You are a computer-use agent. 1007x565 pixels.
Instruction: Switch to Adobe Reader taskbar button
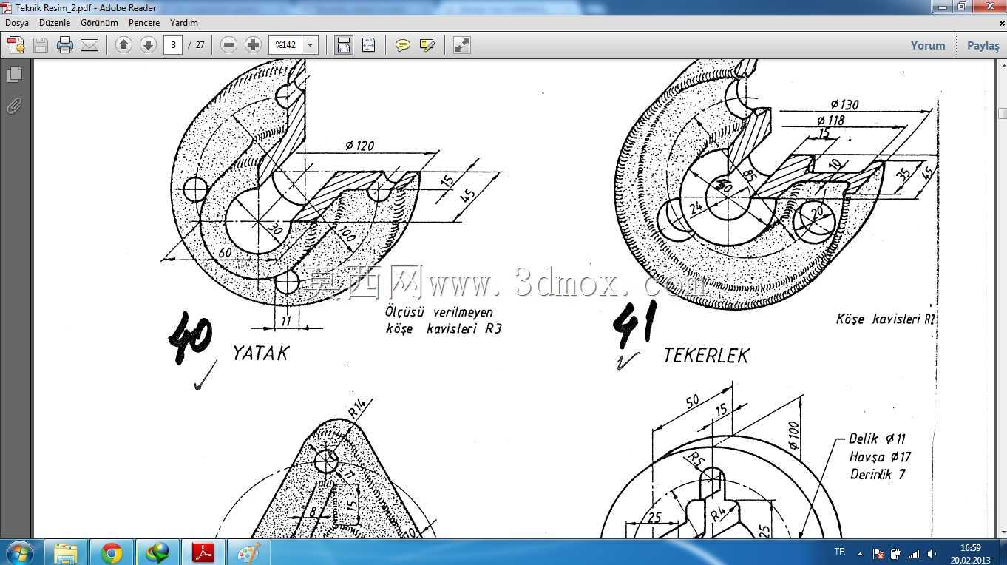coord(203,552)
